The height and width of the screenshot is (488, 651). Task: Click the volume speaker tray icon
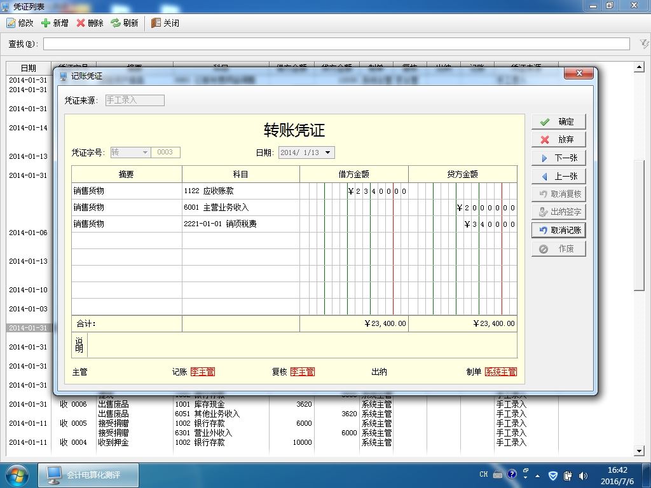coord(584,475)
